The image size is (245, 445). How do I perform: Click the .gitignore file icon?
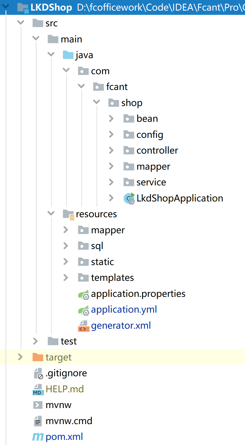pos(38,373)
